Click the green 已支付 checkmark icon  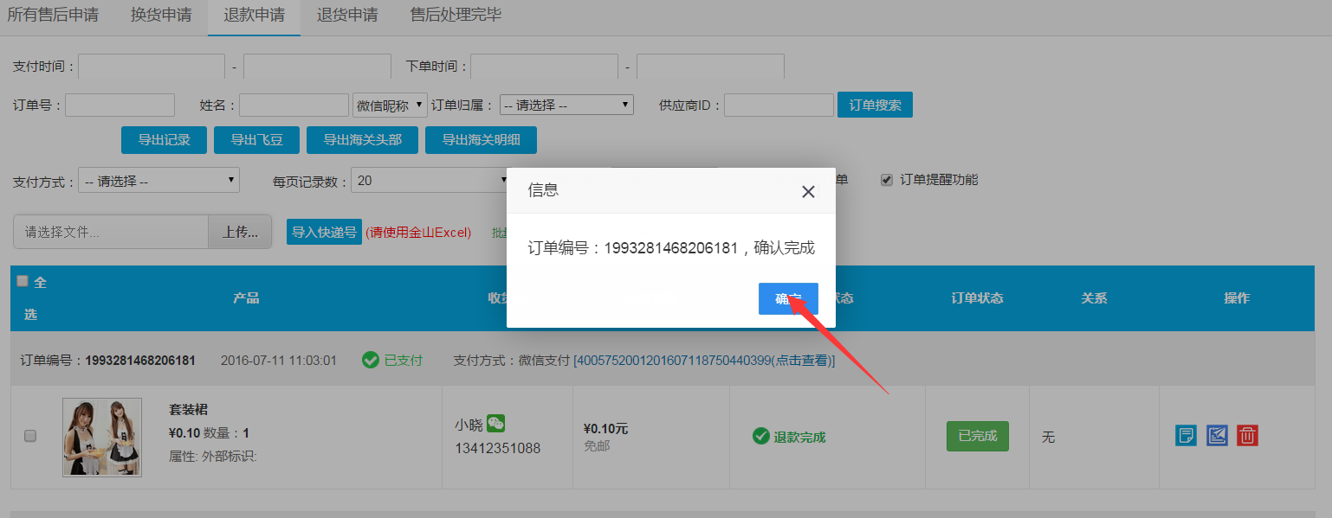[x=371, y=360]
